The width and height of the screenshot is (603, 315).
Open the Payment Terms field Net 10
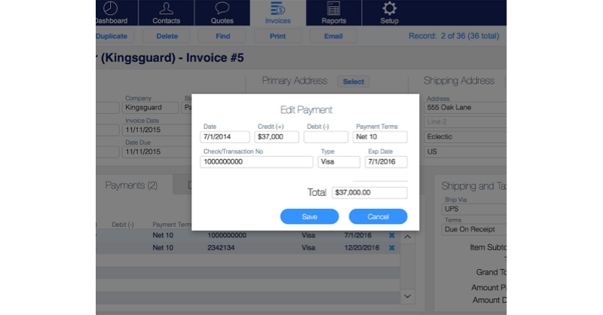pos(380,137)
